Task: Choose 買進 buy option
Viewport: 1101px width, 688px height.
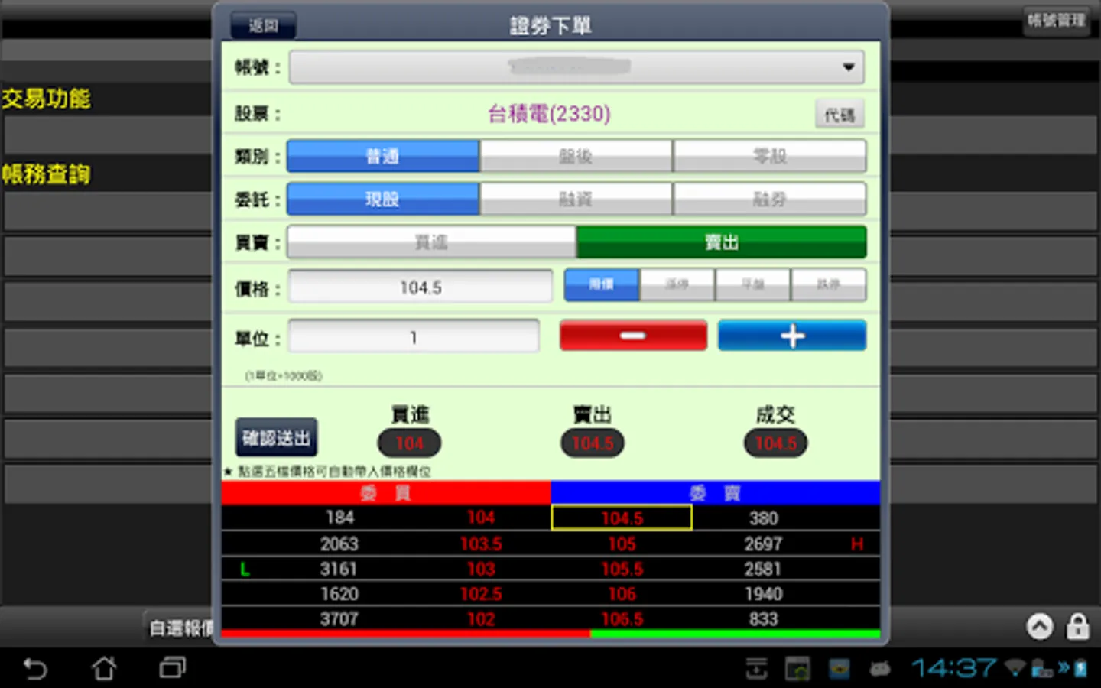Action: click(x=431, y=242)
